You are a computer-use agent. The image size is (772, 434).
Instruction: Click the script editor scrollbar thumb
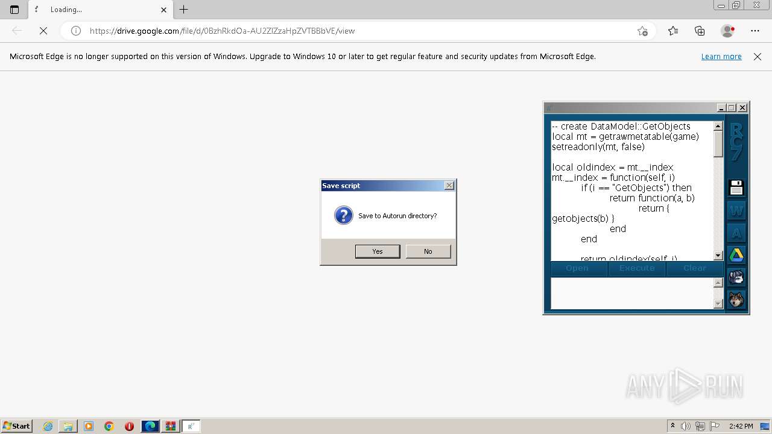coord(718,144)
